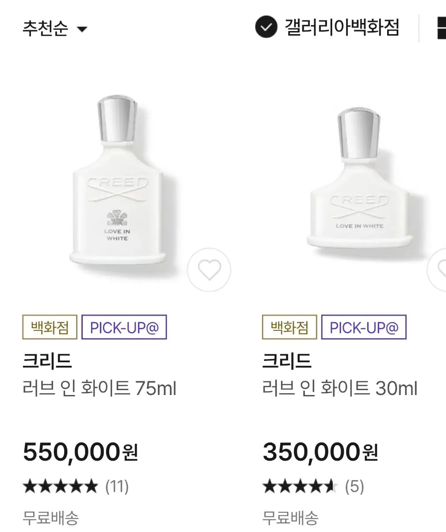The image size is (446, 532).
Task: Click the 크리드 brand name on first product
Action: tap(47, 361)
